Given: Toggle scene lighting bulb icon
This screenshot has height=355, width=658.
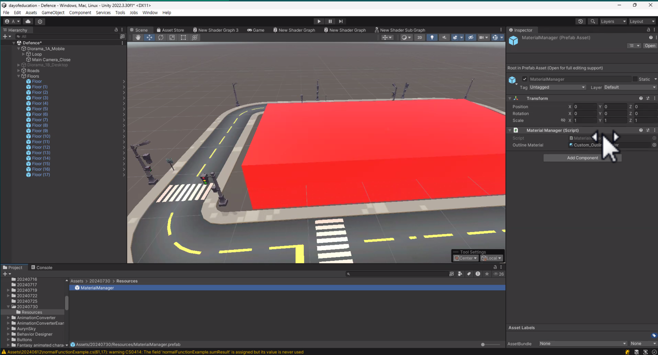Looking at the screenshot, I should tap(432, 37).
